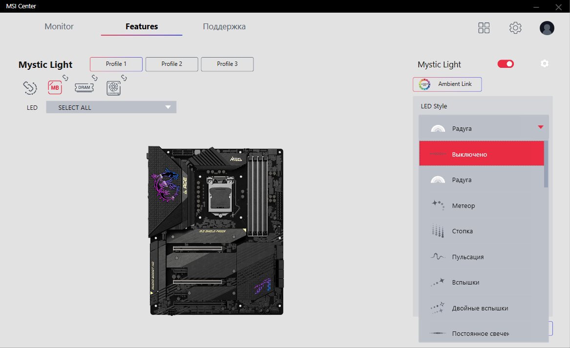Choose Вспышки LED style
Image resolution: width=570 pixels, height=348 pixels.
(x=482, y=282)
